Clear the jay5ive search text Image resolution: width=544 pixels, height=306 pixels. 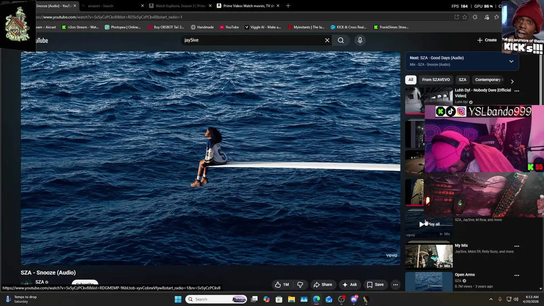327,40
